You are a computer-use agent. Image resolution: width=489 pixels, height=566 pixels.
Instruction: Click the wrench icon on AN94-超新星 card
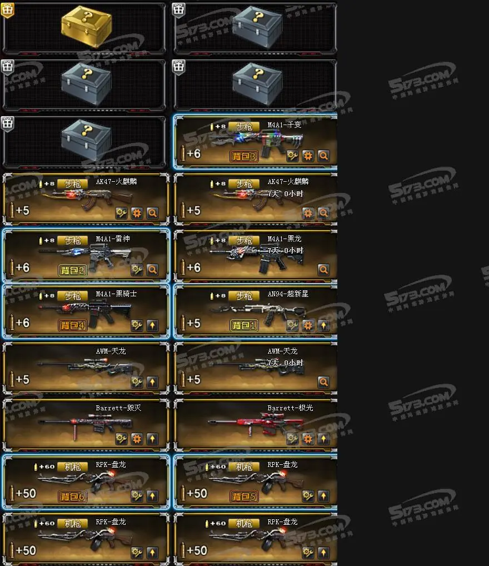292,325
